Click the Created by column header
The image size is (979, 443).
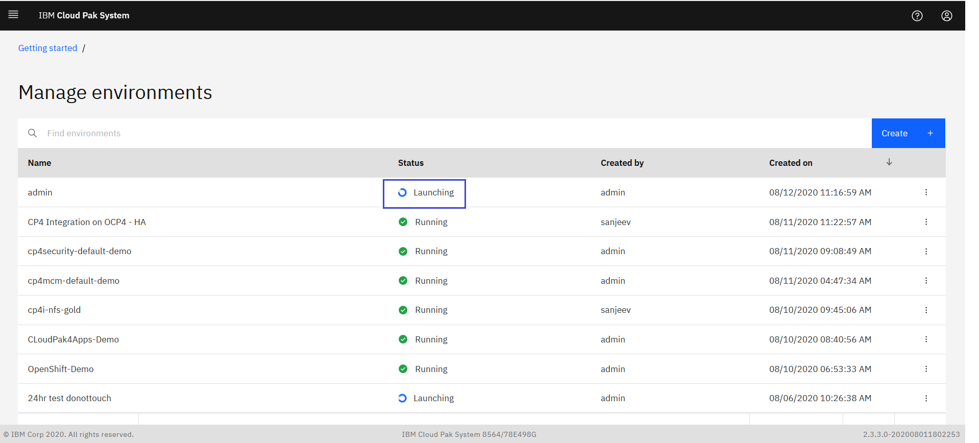point(622,163)
